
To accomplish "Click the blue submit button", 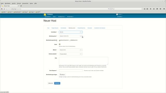I will (57, 83).
